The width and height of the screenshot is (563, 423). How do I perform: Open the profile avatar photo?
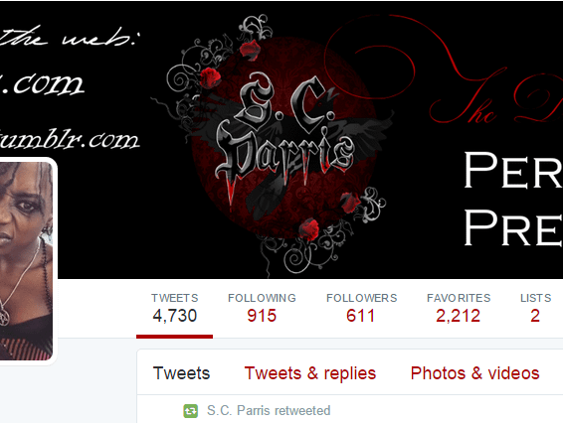click(26, 261)
